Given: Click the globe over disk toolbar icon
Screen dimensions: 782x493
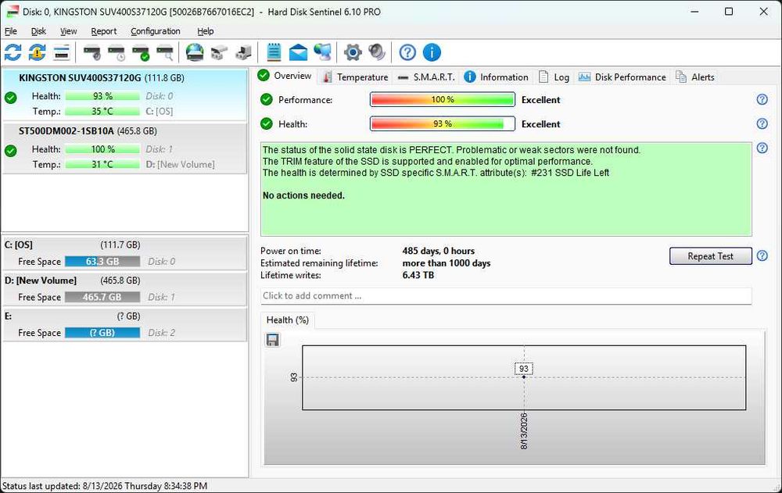Looking at the screenshot, I should pyautogui.click(x=195, y=52).
